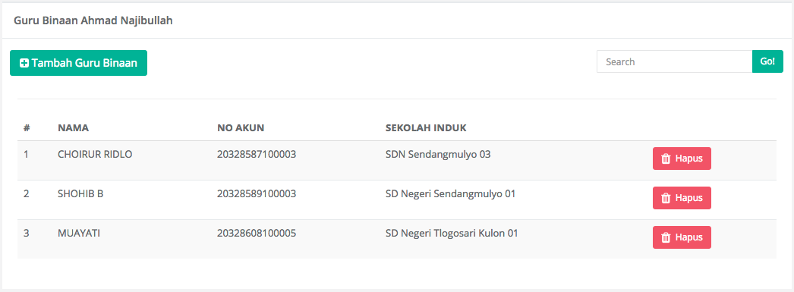Click account number 20328589100003
Screen dimensions: 794x292
257,194
